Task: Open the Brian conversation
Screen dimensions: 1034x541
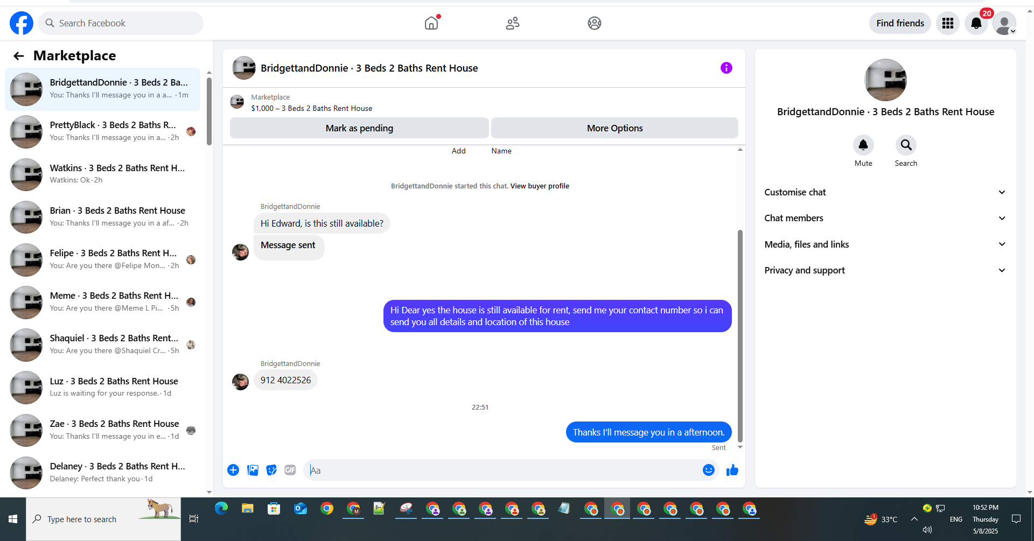Action: click(102, 216)
